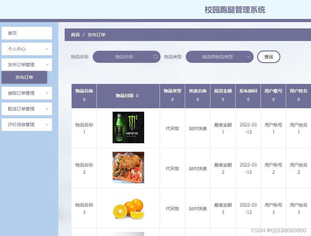This screenshot has height=236, width=311.
Task: Expand the 接取订单管理 sidebar menu
Action: click(27, 93)
